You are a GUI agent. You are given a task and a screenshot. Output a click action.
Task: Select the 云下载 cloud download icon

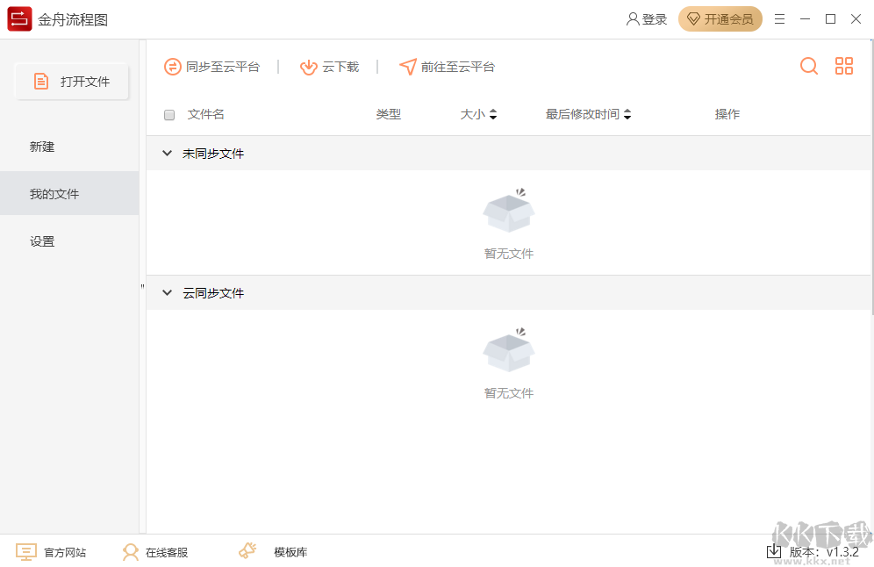click(309, 66)
